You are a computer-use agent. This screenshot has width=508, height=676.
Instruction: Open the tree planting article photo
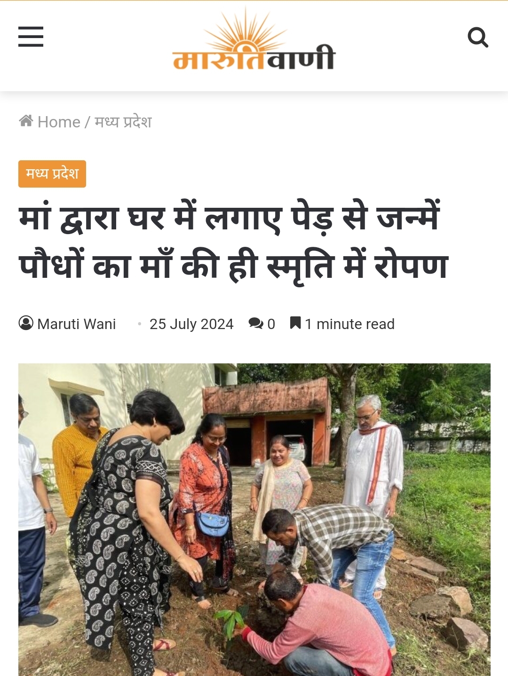tap(254, 519)
